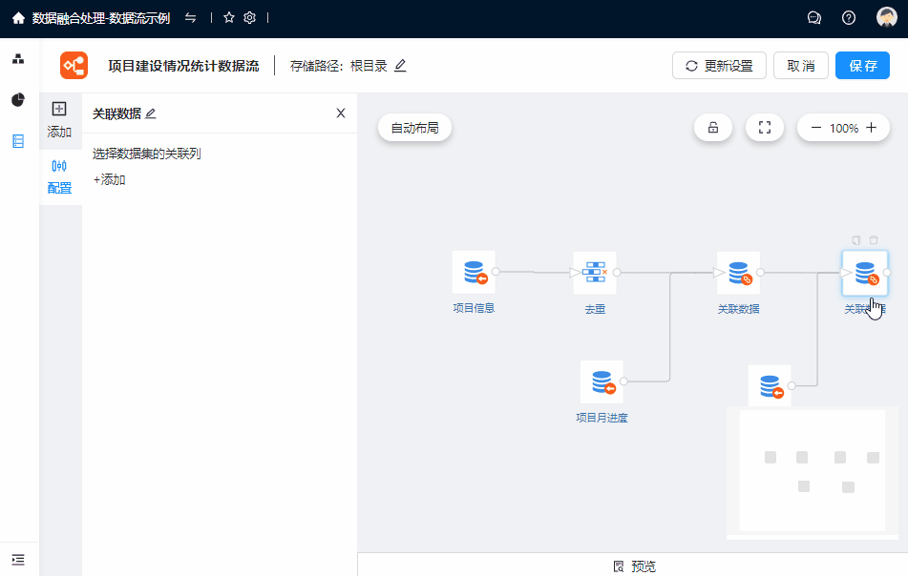This screenshot has height=576, width=908.
Task: Open the help question mark icon
Action: (849, 18)
